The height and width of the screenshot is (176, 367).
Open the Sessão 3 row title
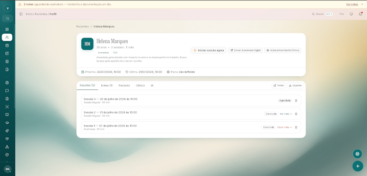coord(111,99)
